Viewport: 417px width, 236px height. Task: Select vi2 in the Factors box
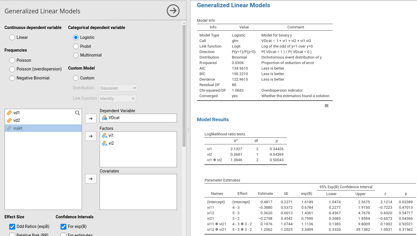click(138, 143)
